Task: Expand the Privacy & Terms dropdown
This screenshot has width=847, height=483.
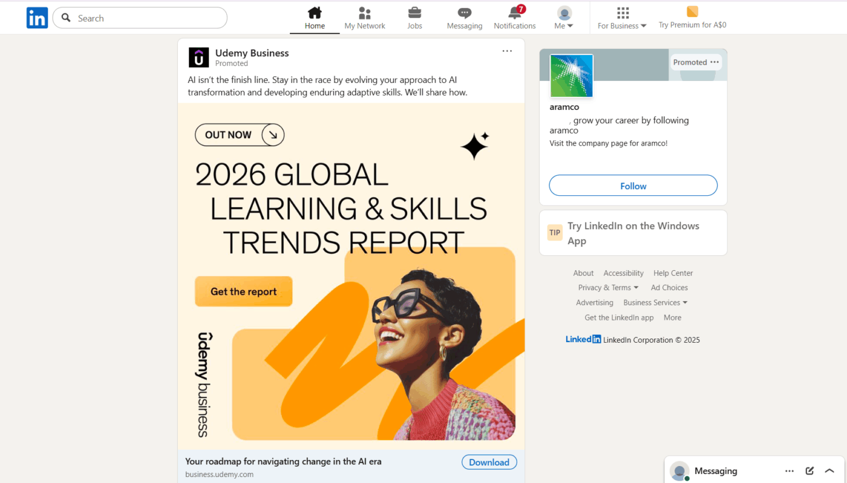Action: [x=608, y=287]
